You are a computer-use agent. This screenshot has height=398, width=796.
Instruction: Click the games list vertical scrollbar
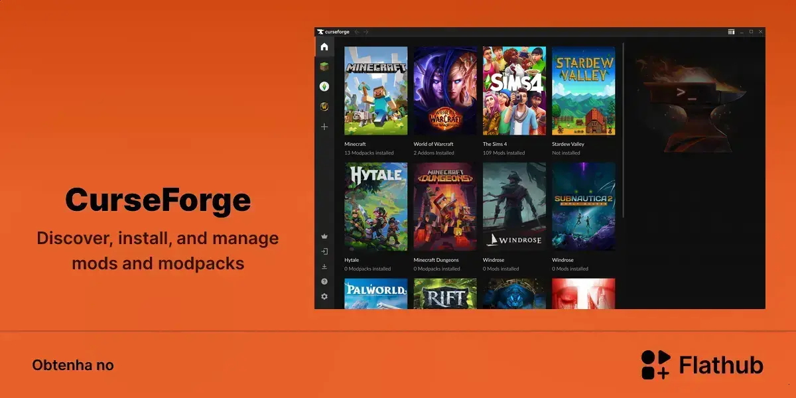624,131
